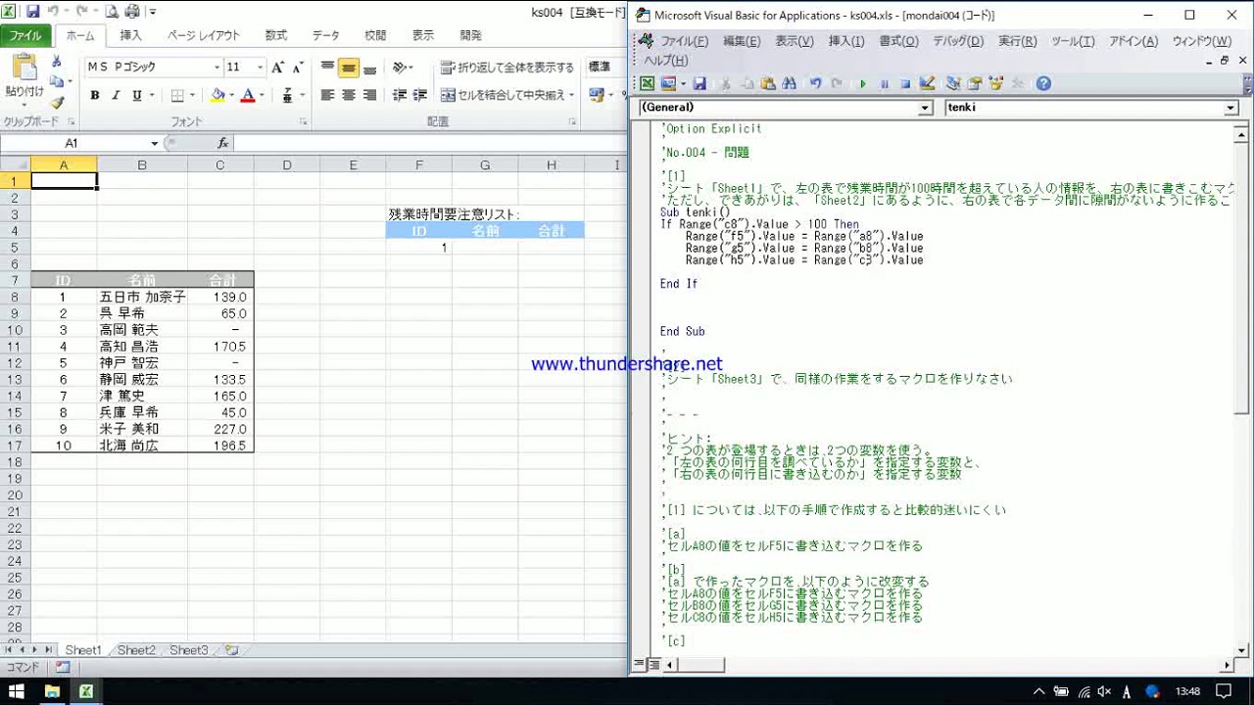This screenshot has width=1254, height=705.
Task: Open the font size dropdown showing 11
Action: [259, 68]
